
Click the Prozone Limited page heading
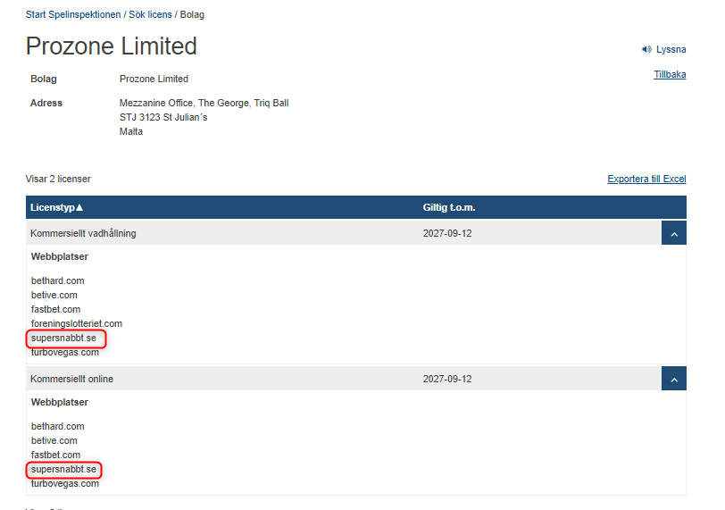tap(112, 46)
